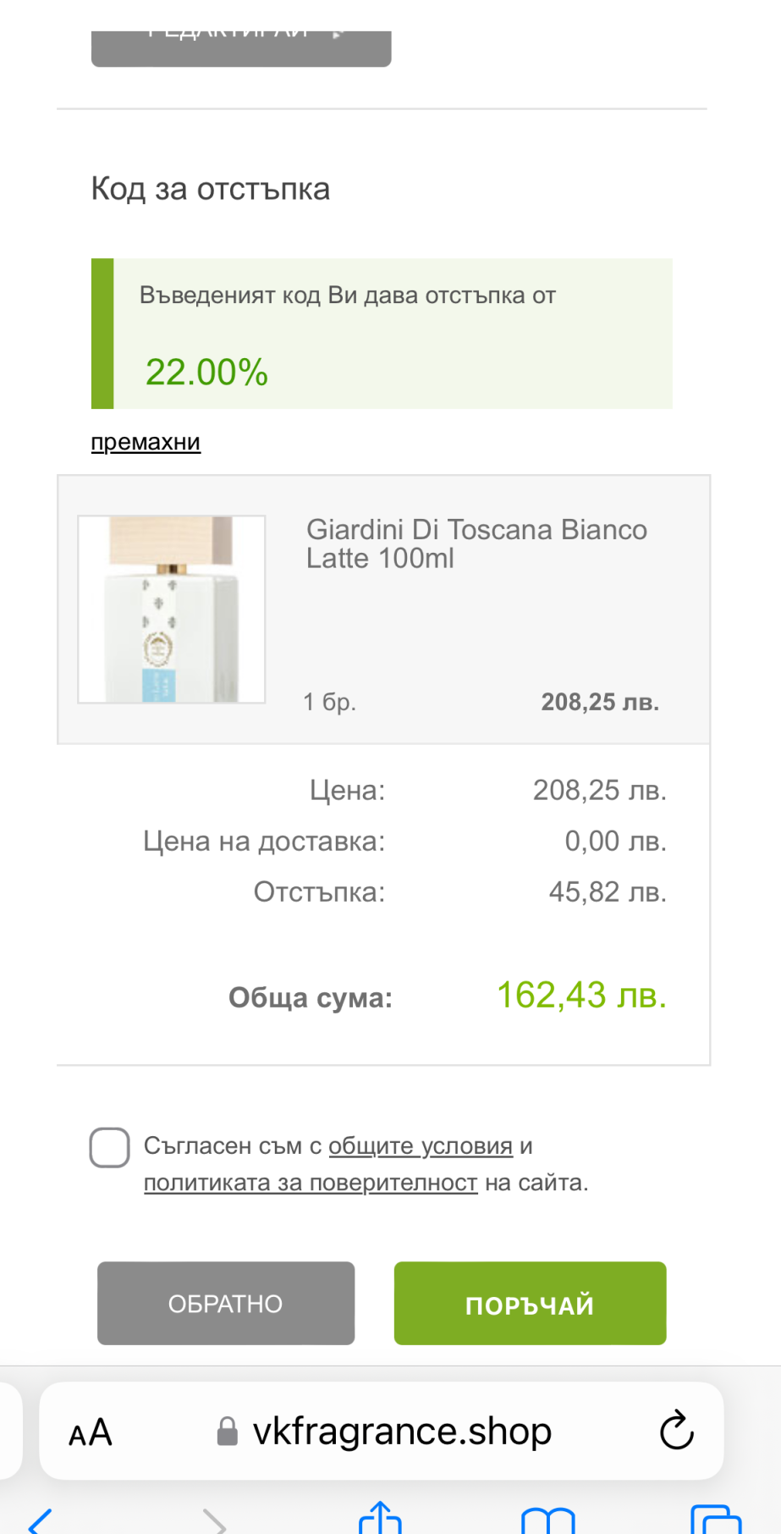Image resolution: width=781 pixels, height=1534 pixels.
Task: Tap the Giardini Di Toscana perfume thumbnail
Action: tap(172, 609)
